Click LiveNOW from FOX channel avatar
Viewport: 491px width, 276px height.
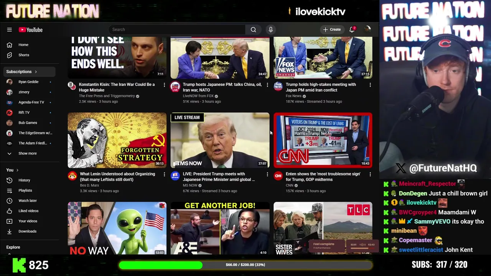coord(175,86)
